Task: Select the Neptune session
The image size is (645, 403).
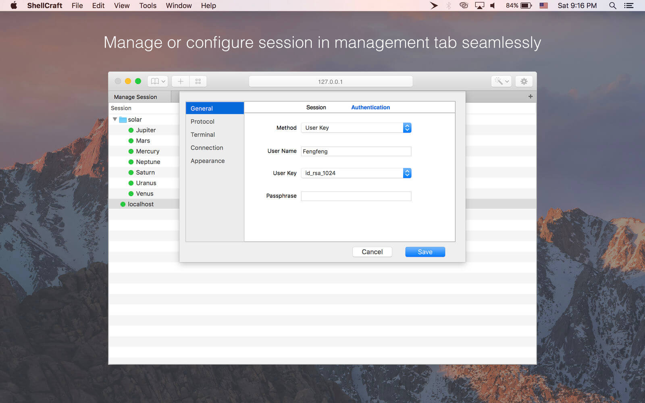Action: coord(148,162)
